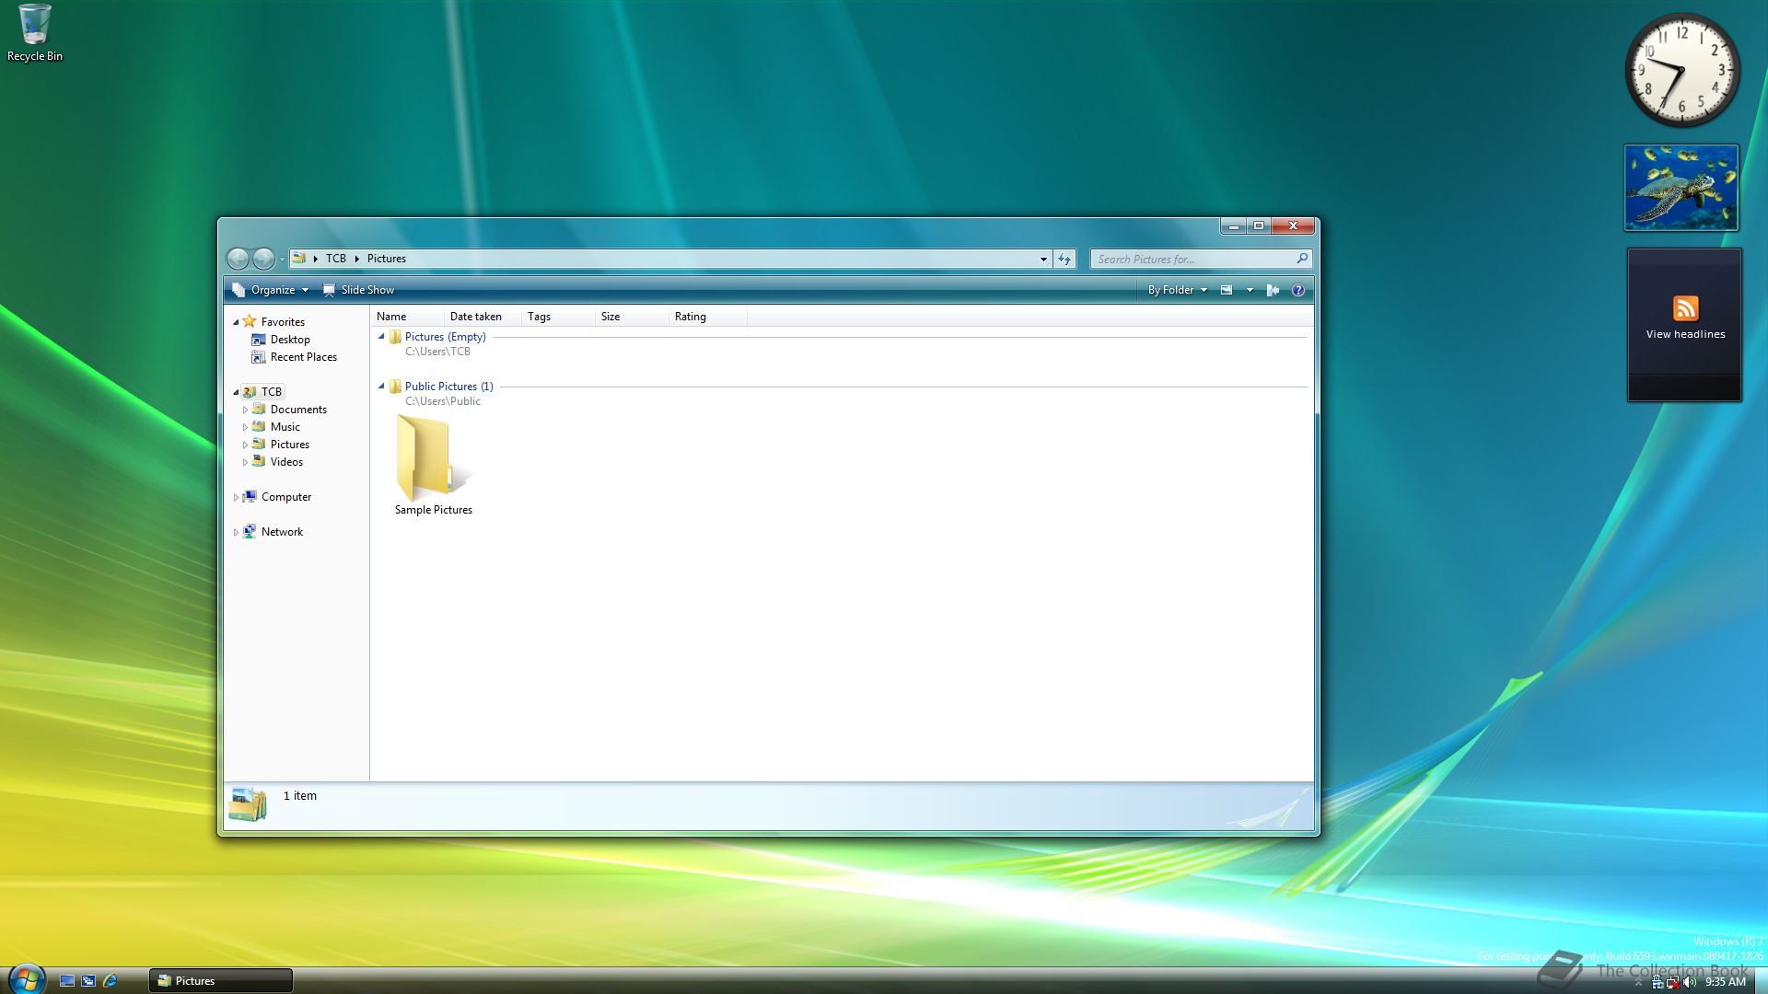The width and height of the screenshot is (1768, 994).
Task: Expand the TCB breadcrumb arrow in address bar
Action: point(356,259)
